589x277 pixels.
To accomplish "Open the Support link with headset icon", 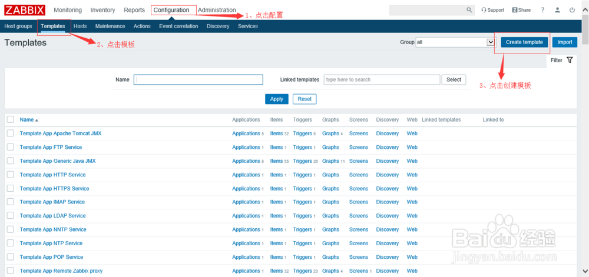I will pyautogui.click(x=492, y=10).
